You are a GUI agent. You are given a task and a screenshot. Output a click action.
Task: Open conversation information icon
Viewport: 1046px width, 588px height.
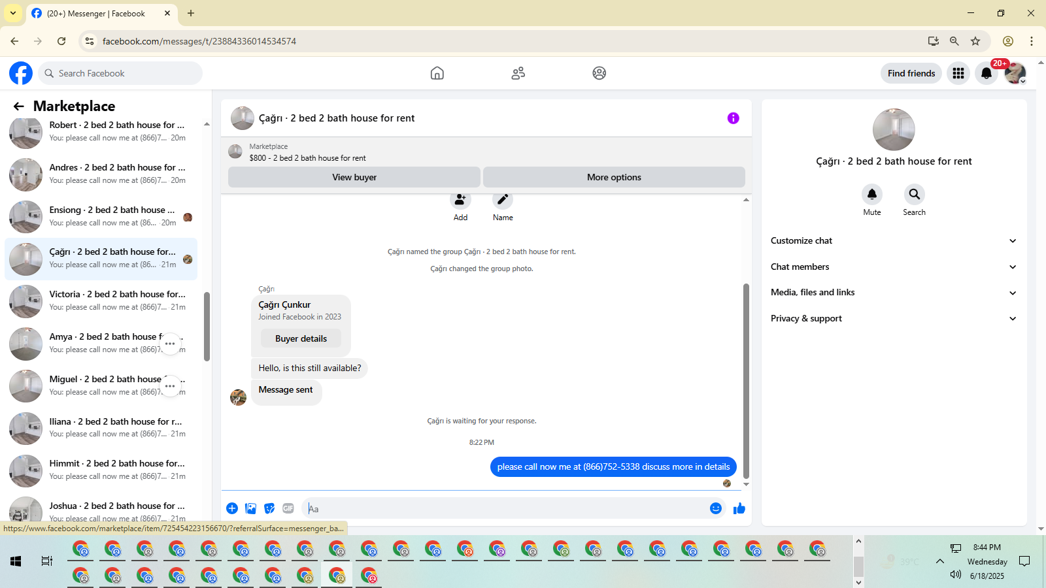pyautogui.click(x=734, y=118)
